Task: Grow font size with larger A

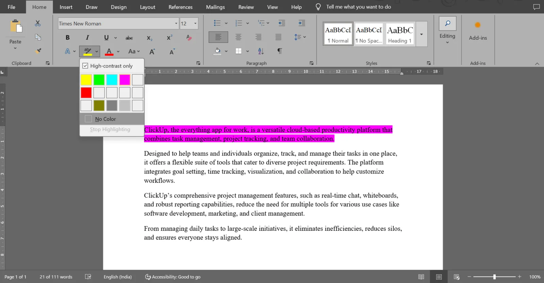Action: click(x=152, y=51)
